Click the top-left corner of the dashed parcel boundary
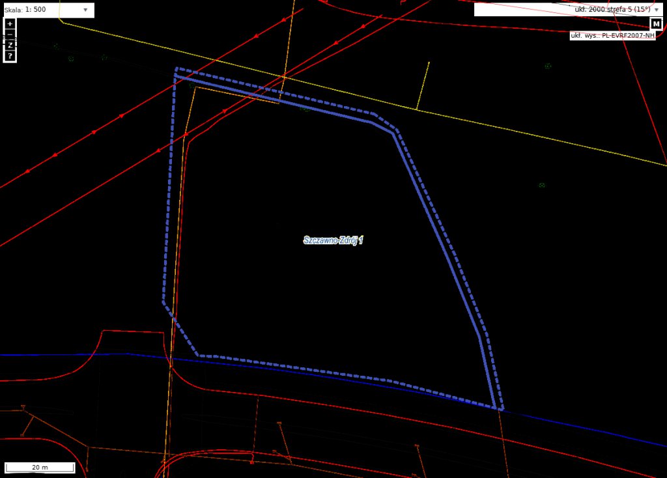Screen dimensions: 667x478 pos(177,68)
